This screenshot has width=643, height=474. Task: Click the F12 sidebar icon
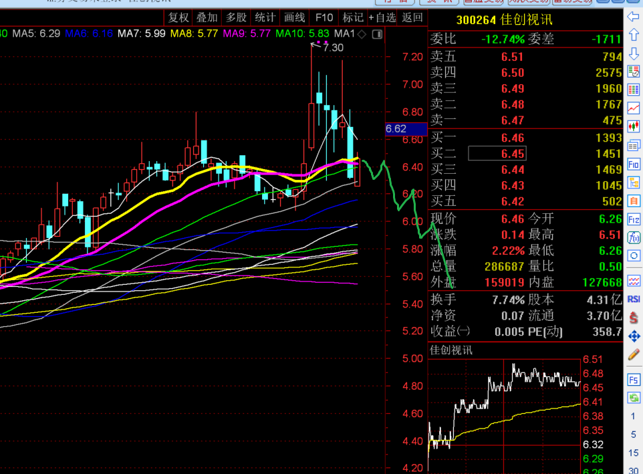(x=634, y=219)
